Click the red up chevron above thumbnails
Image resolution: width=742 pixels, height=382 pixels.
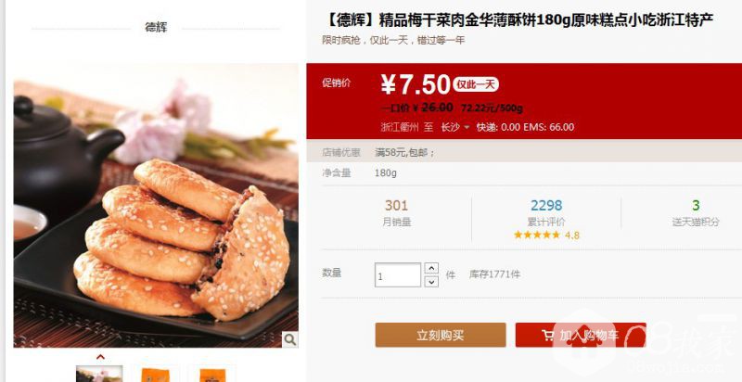point(100,357)
